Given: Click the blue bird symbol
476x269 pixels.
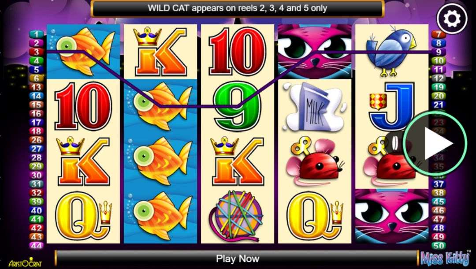Looking at the screenshot, I should 391,50.
